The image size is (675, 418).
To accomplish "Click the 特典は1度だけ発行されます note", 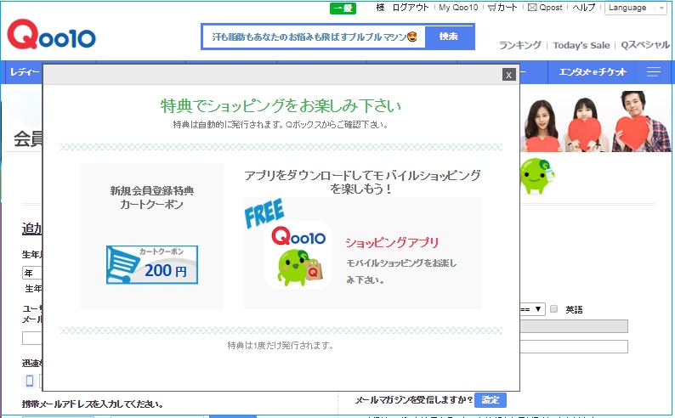I will point(281,345).
